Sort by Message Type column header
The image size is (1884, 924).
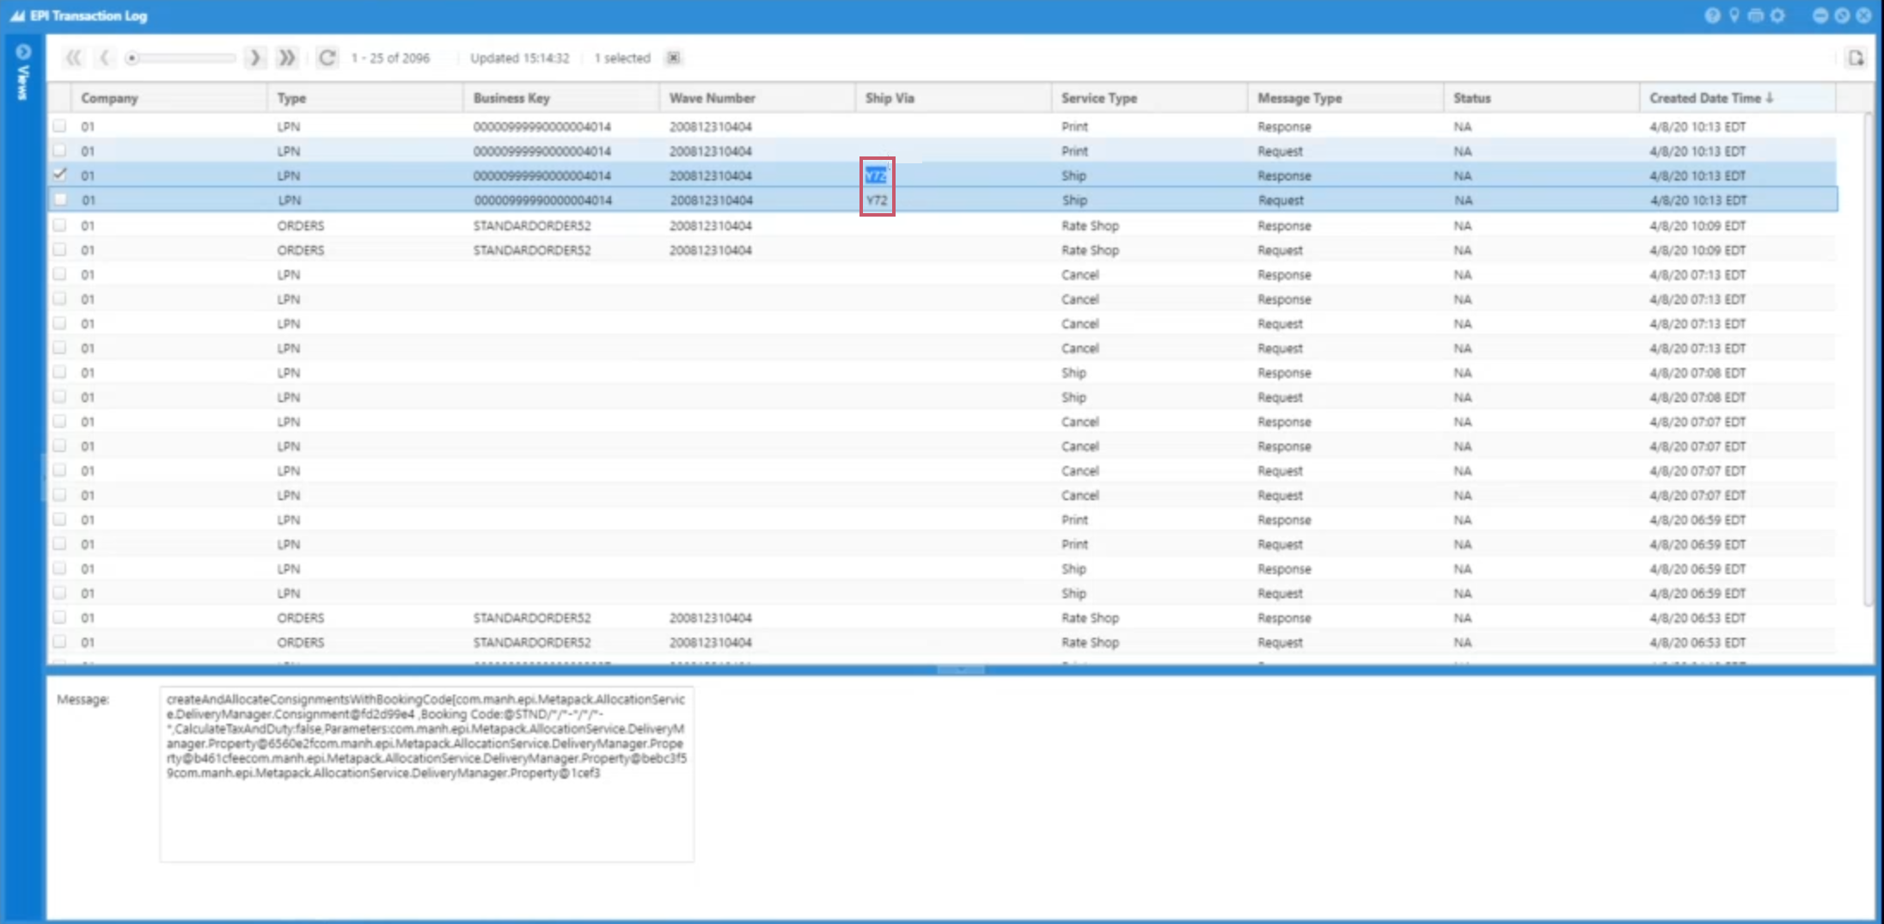tap(1345, 98)
